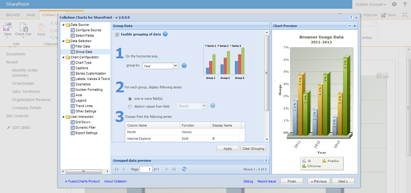
Task: Open the About Collabion link
Action: pos(115,181)
